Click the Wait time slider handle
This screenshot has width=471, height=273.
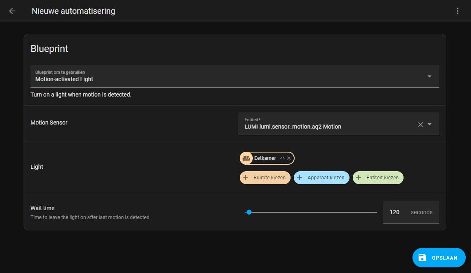(x=249, y=212)
